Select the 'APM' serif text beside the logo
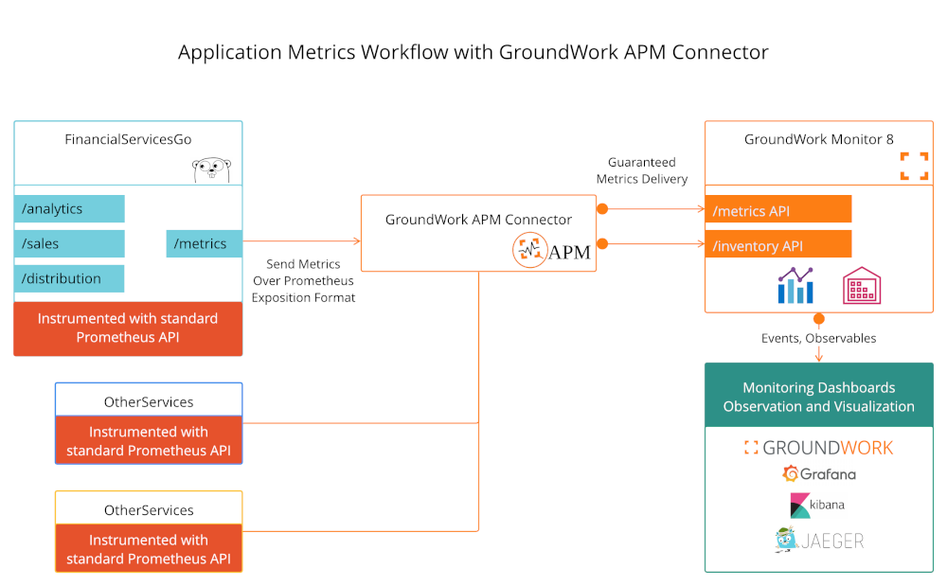 point(569,252)
